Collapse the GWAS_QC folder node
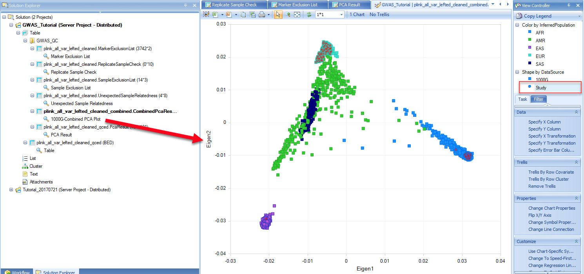The image size is (584, 274). (x=25, y=41)
